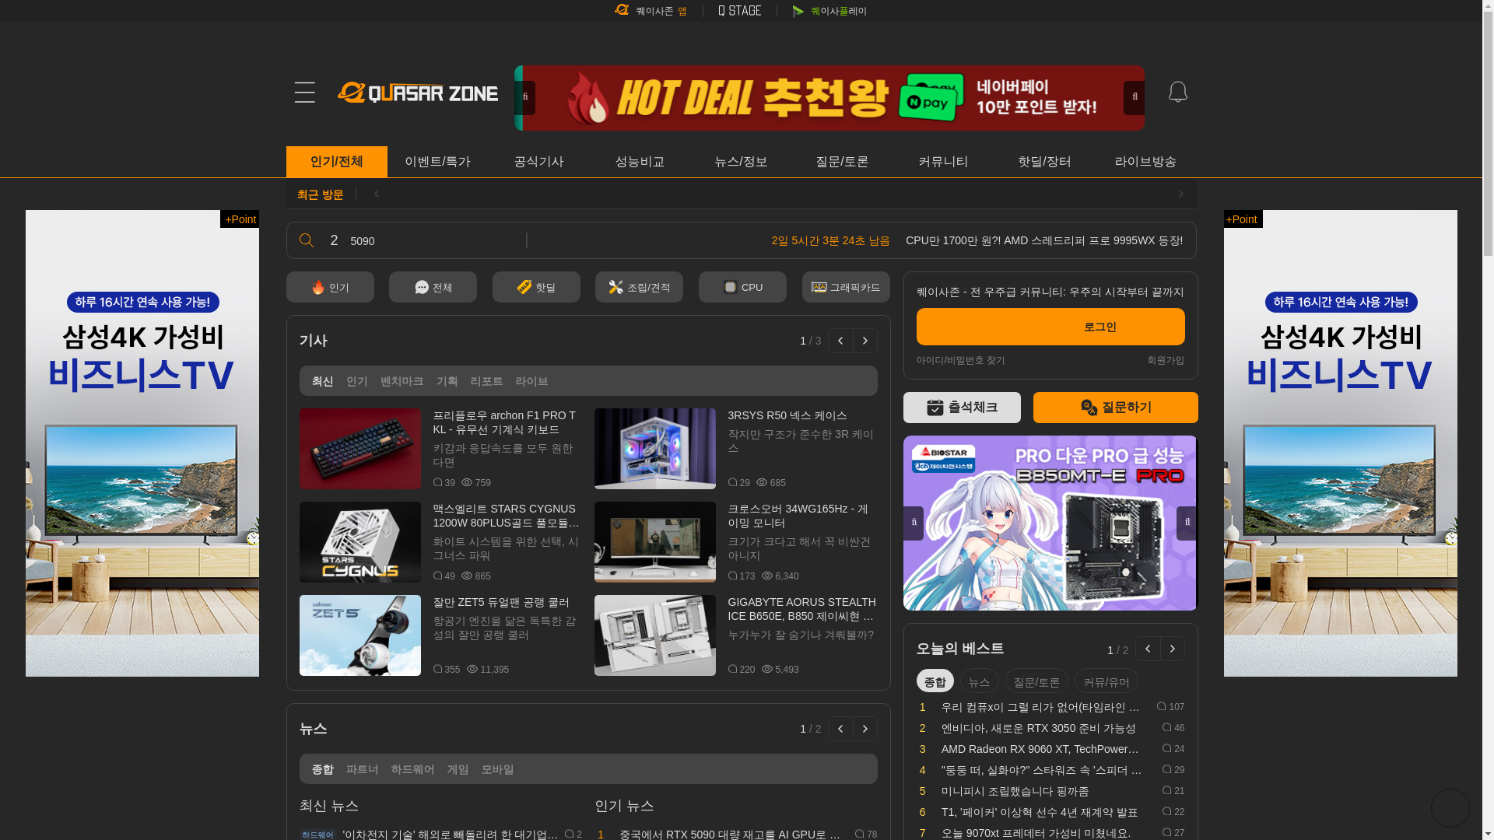Image resolution: width=1494 pixels, height=840 pixels.
Task: Select the CPU category button
Action: [x=742, y=287]
